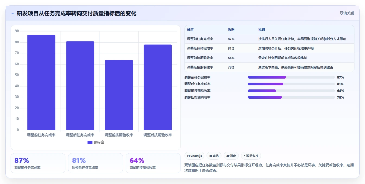Open the 81% 调整后任务完成率 data card
Viewport: 365px width, 184px height.
[96, 163]
